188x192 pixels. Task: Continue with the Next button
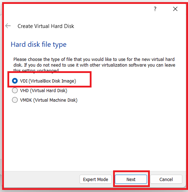tap(131, 179)
